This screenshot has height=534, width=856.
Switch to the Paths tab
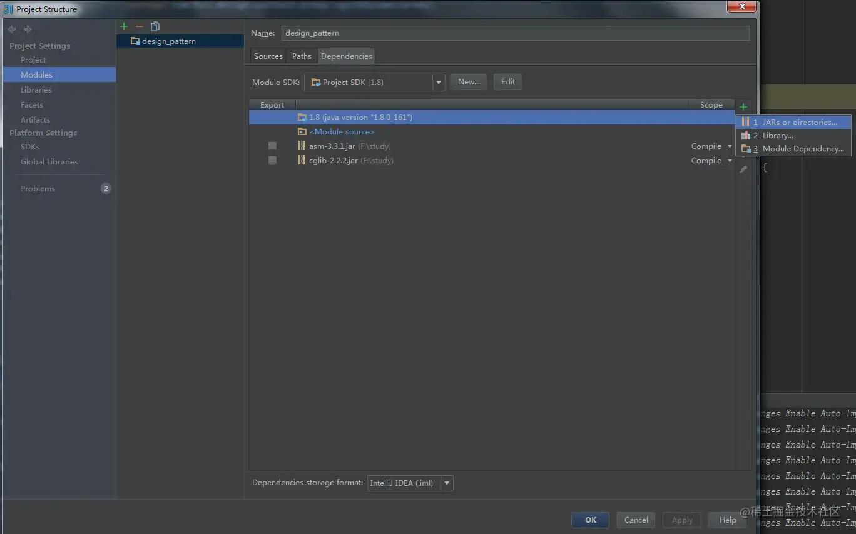(x=302, y=56)
